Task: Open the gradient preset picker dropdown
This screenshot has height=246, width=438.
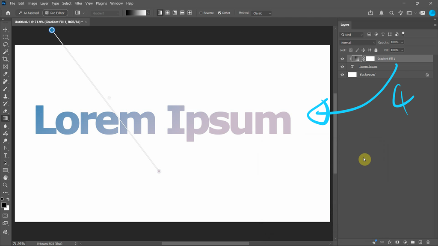Action: point(148,13)
